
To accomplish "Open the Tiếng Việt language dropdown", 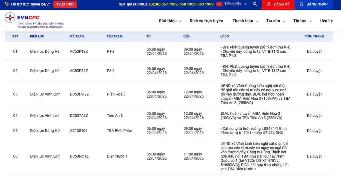I will tap(235, 4).
